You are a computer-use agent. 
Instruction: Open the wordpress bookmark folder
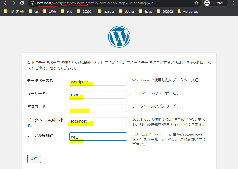click(x=188, y=12)
